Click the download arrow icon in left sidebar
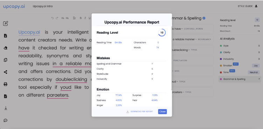 point(6,108)
